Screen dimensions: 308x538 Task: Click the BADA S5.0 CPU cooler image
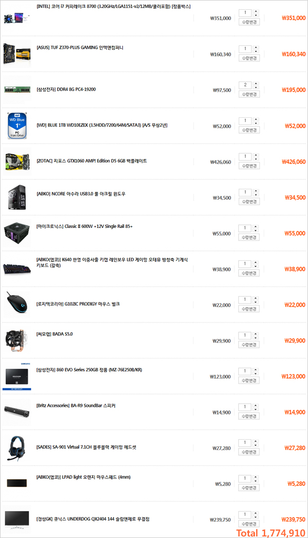pos(17,340)
